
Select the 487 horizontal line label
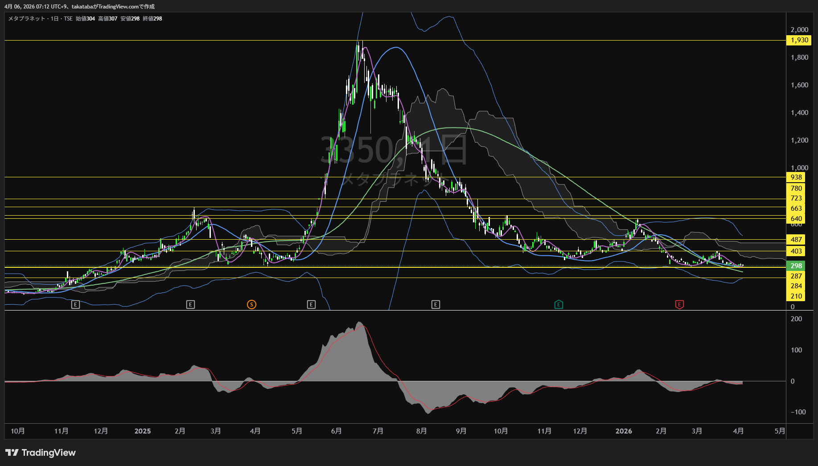796,240
